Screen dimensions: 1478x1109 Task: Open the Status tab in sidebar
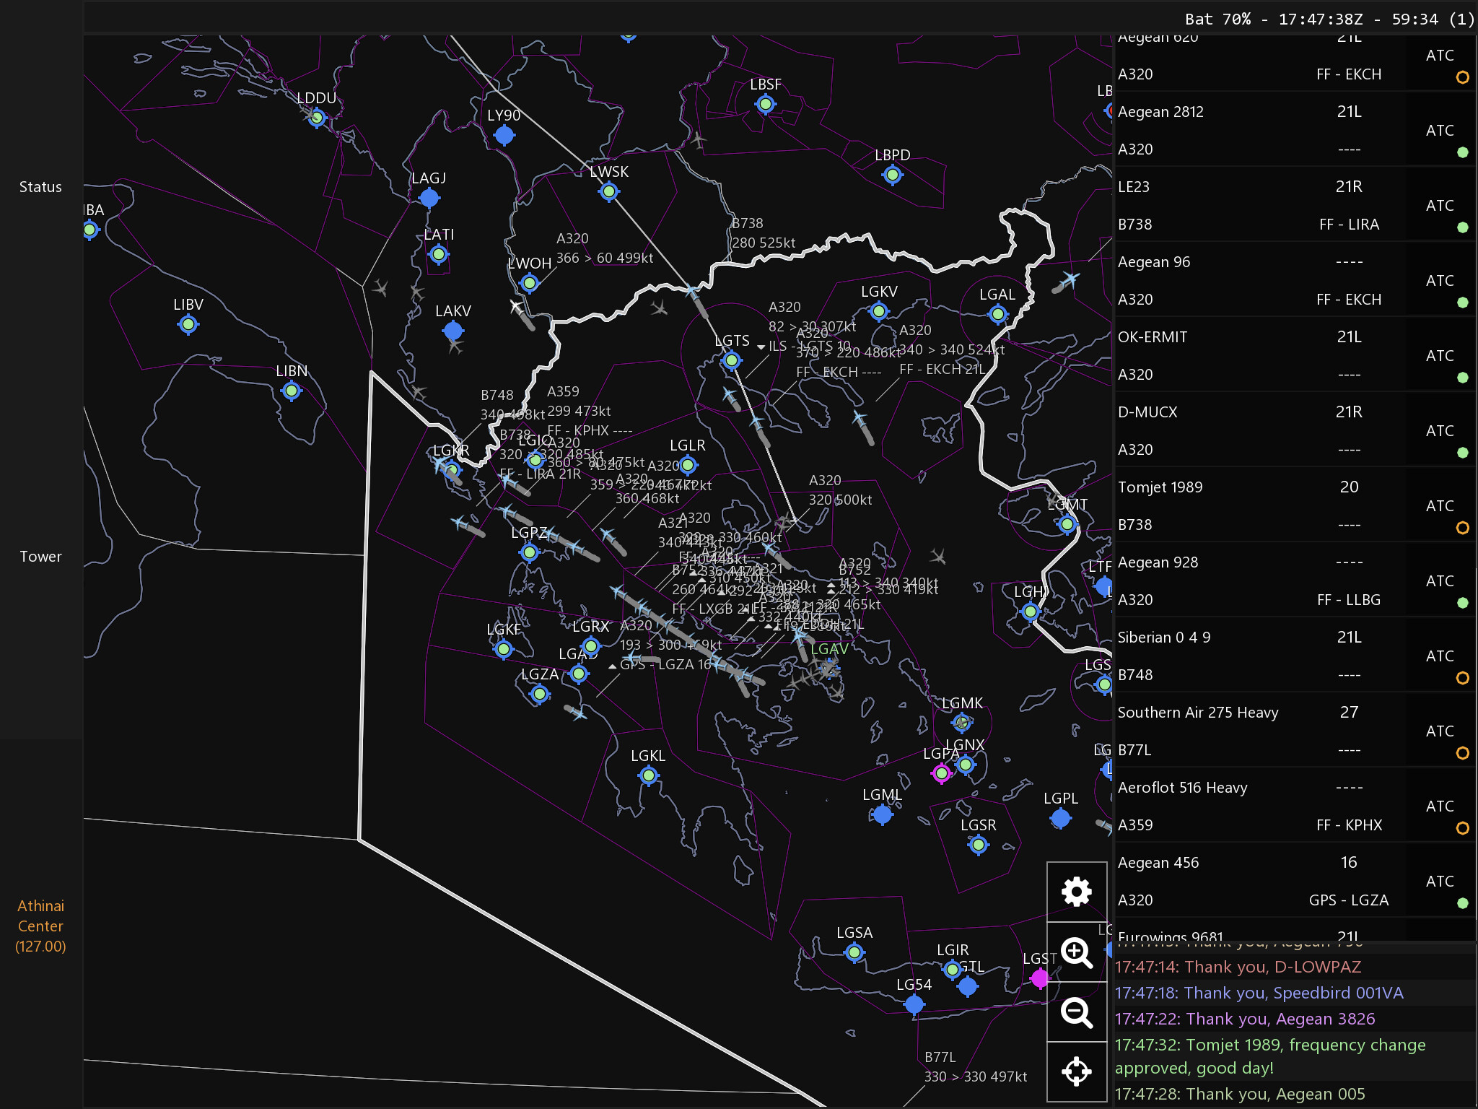[40, 187]
